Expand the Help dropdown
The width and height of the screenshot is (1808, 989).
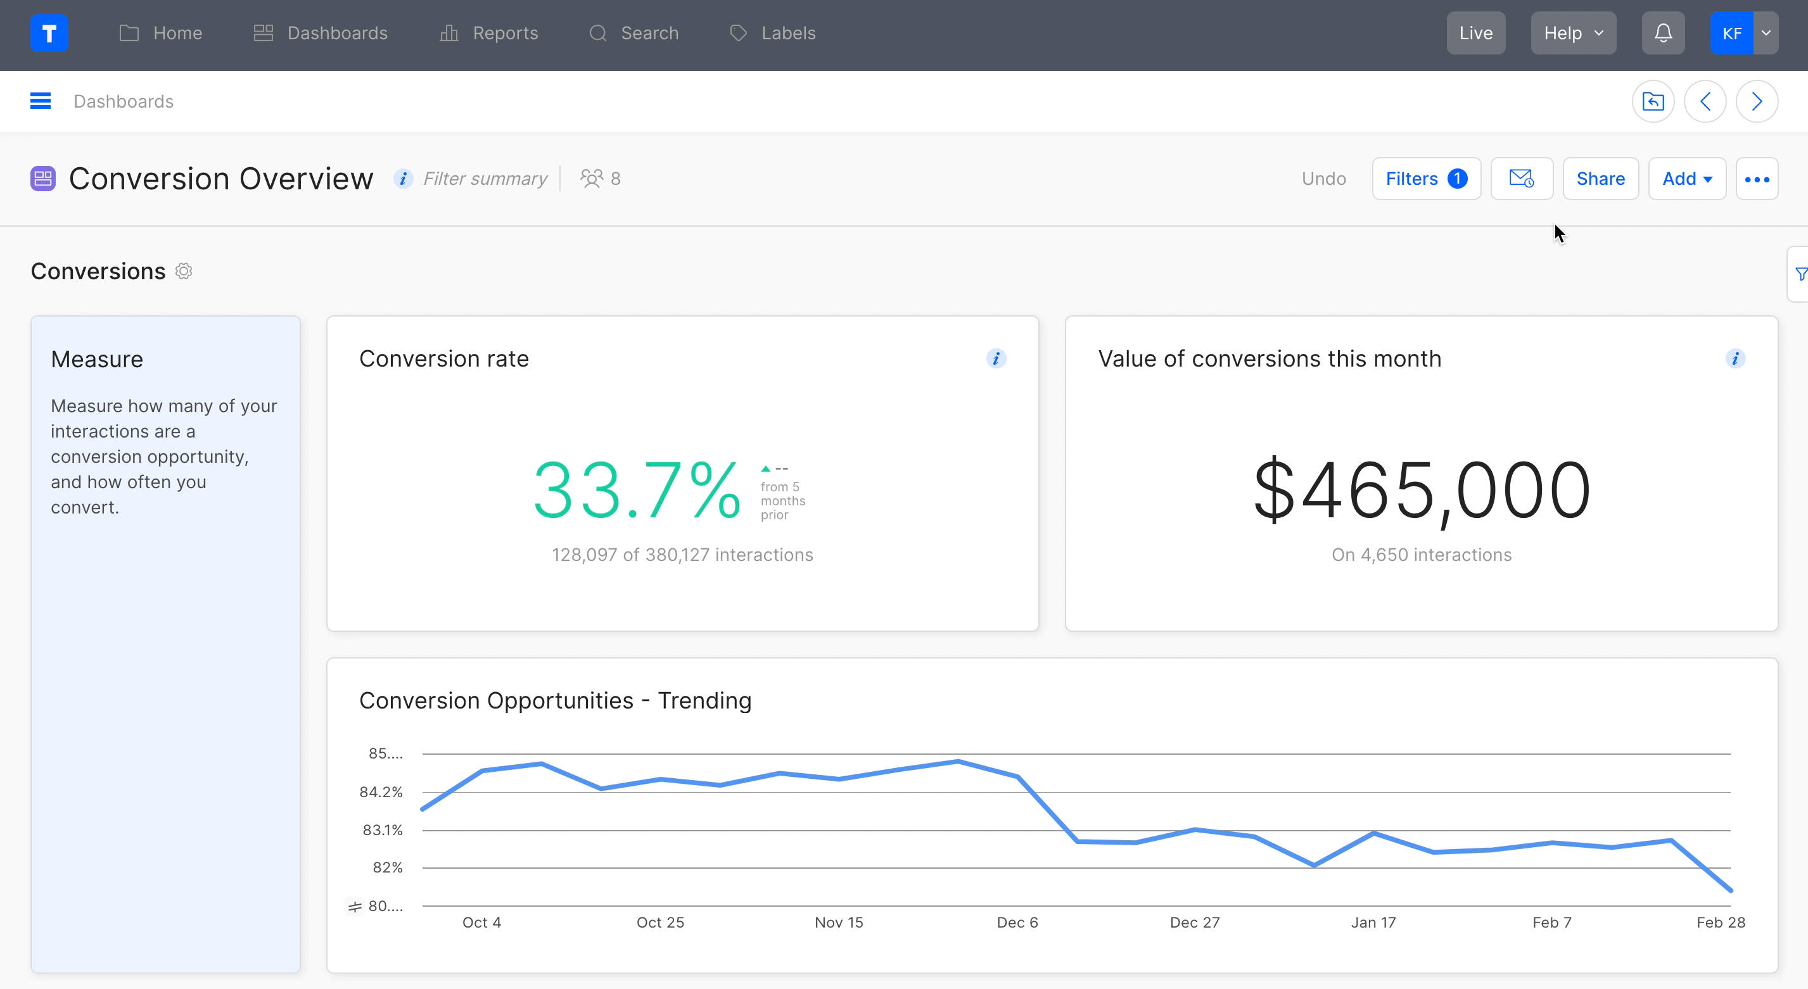(1573, 33)
